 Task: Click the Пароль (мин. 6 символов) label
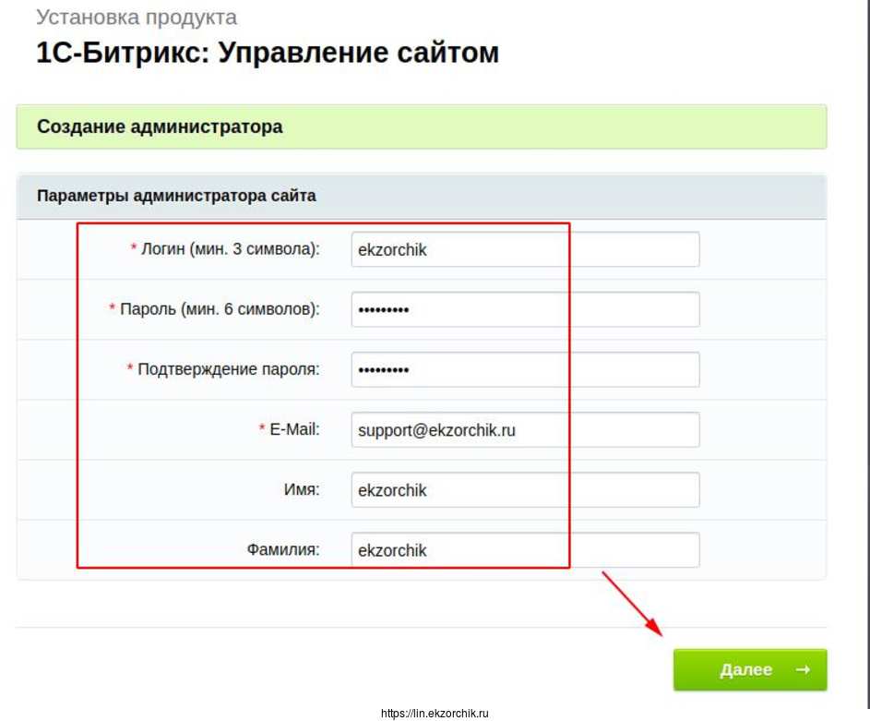220,308
